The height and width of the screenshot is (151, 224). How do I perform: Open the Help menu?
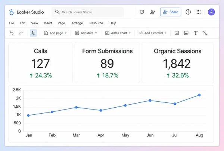[x=113, y=23]
